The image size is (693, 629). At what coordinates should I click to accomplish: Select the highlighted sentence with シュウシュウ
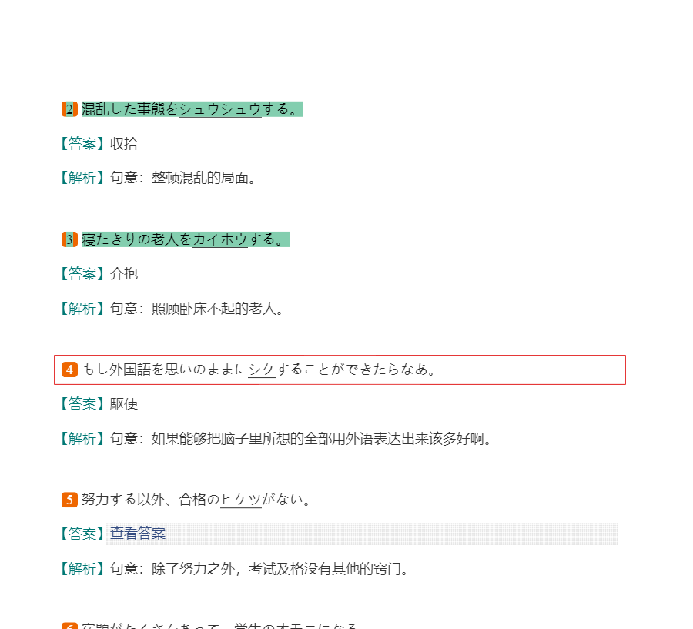192,109
